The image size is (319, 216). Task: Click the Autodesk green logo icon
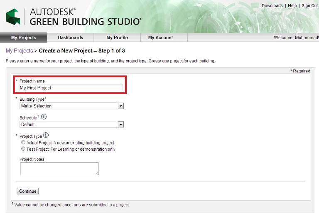pyautogui.click(x=13, y=17)
